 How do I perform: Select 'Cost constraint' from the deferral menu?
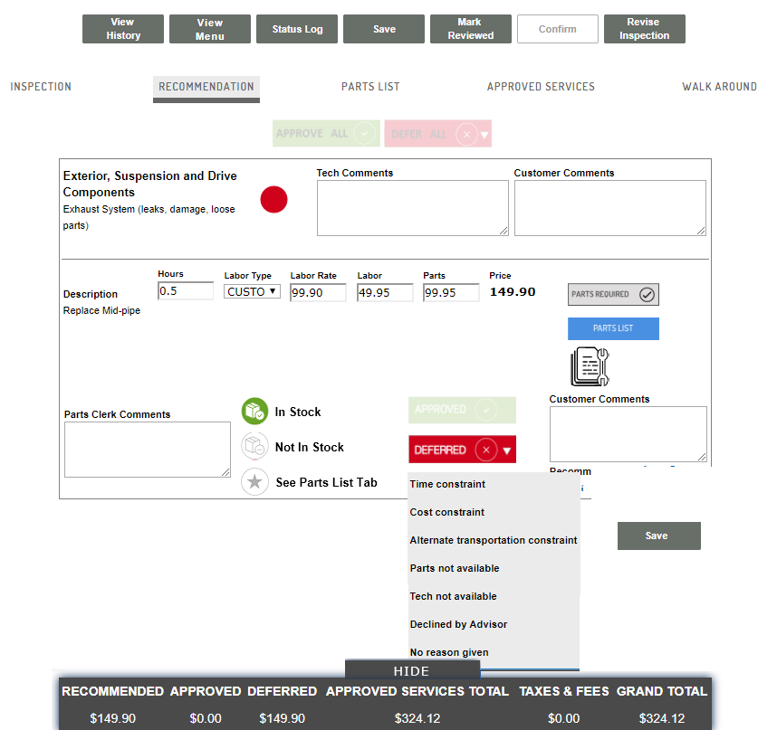447,512
